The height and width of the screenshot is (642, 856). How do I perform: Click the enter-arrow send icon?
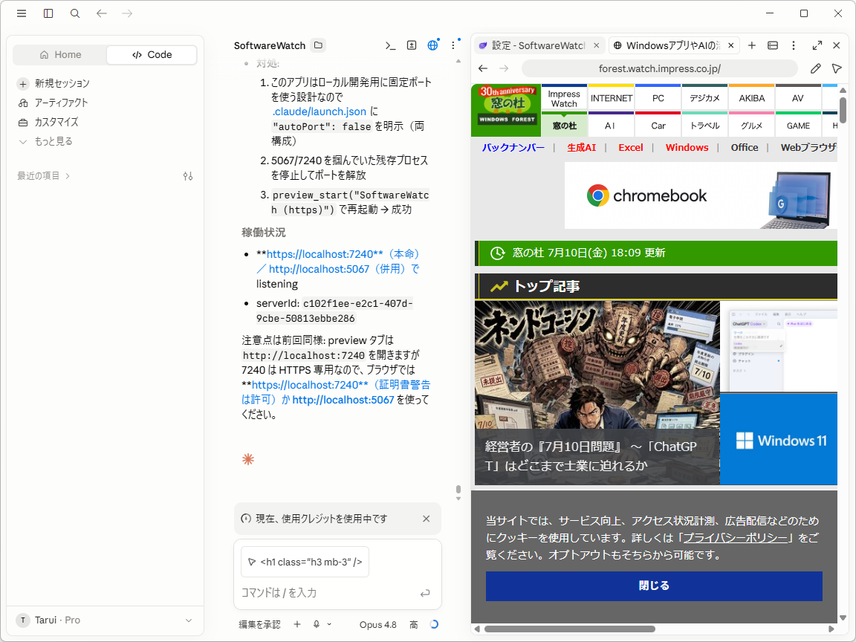tap(425, 593)
